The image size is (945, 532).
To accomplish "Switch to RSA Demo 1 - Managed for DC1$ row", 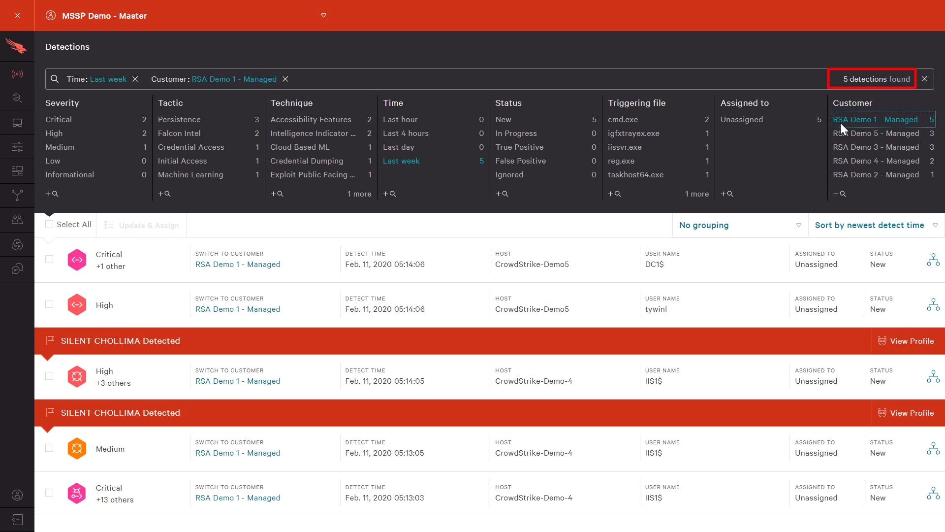I will pyautogui.click(x=238, y=264).
